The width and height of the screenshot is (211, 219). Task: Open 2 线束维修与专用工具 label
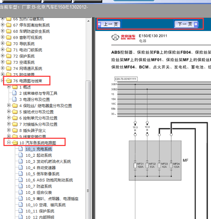(x=38, y=93)
